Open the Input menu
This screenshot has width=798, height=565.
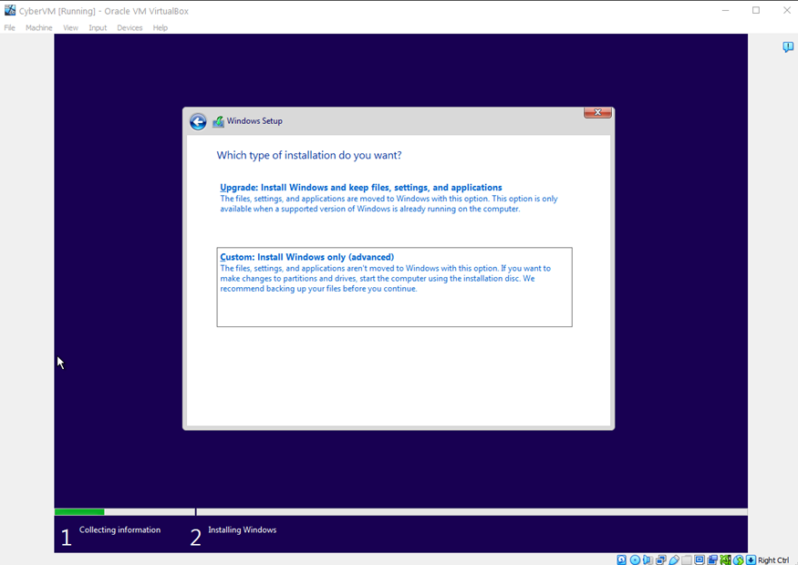pyautogui.click(x=98, y=28)
